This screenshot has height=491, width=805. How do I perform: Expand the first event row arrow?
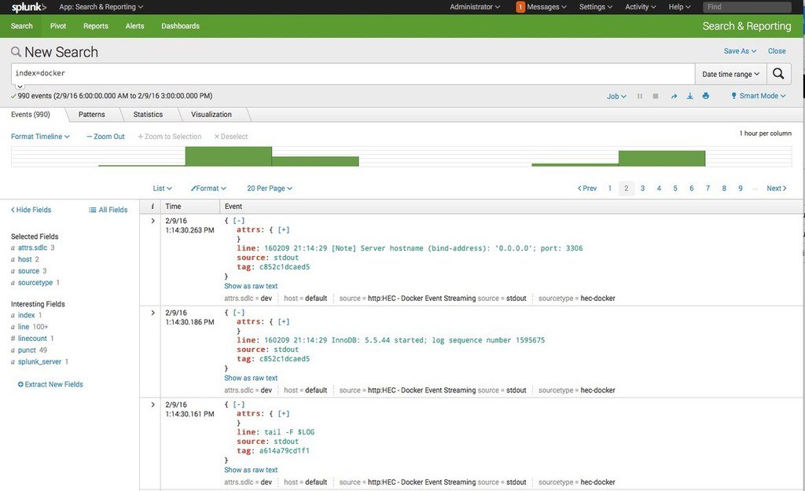[x=153, y=221]
